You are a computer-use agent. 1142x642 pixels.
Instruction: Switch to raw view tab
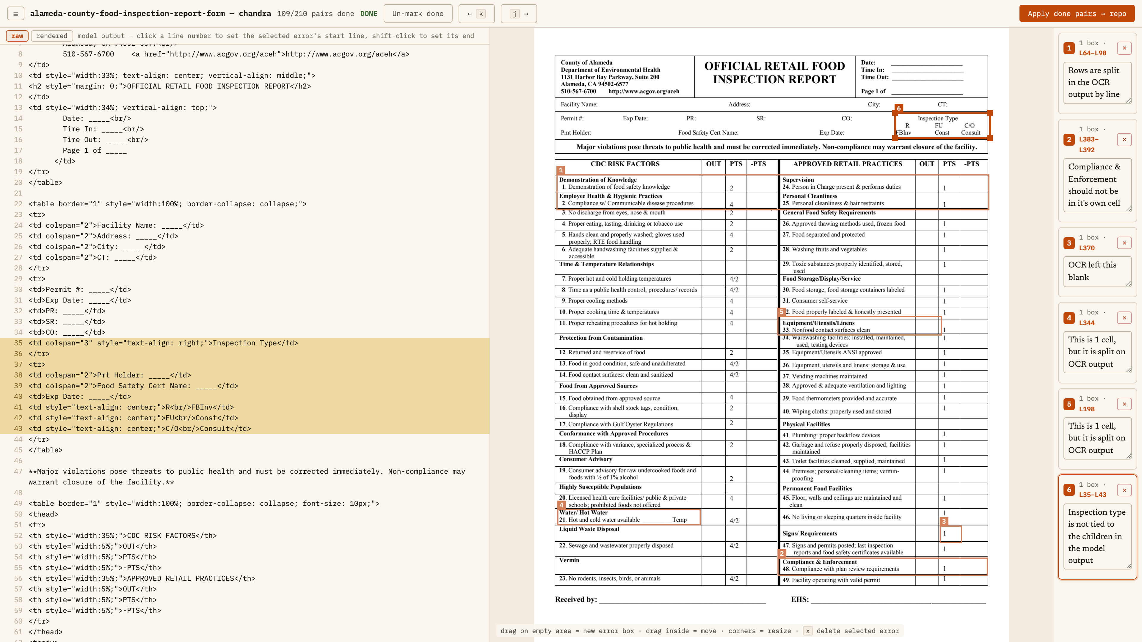(x=17, y=36)
